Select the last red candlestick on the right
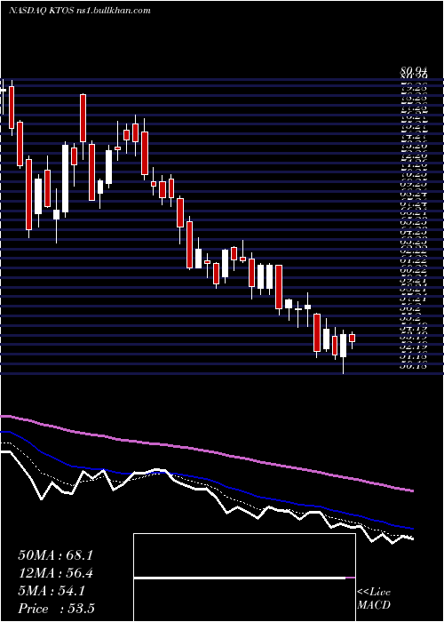Screen dimensions: 444x622 (x=352, y=338)
